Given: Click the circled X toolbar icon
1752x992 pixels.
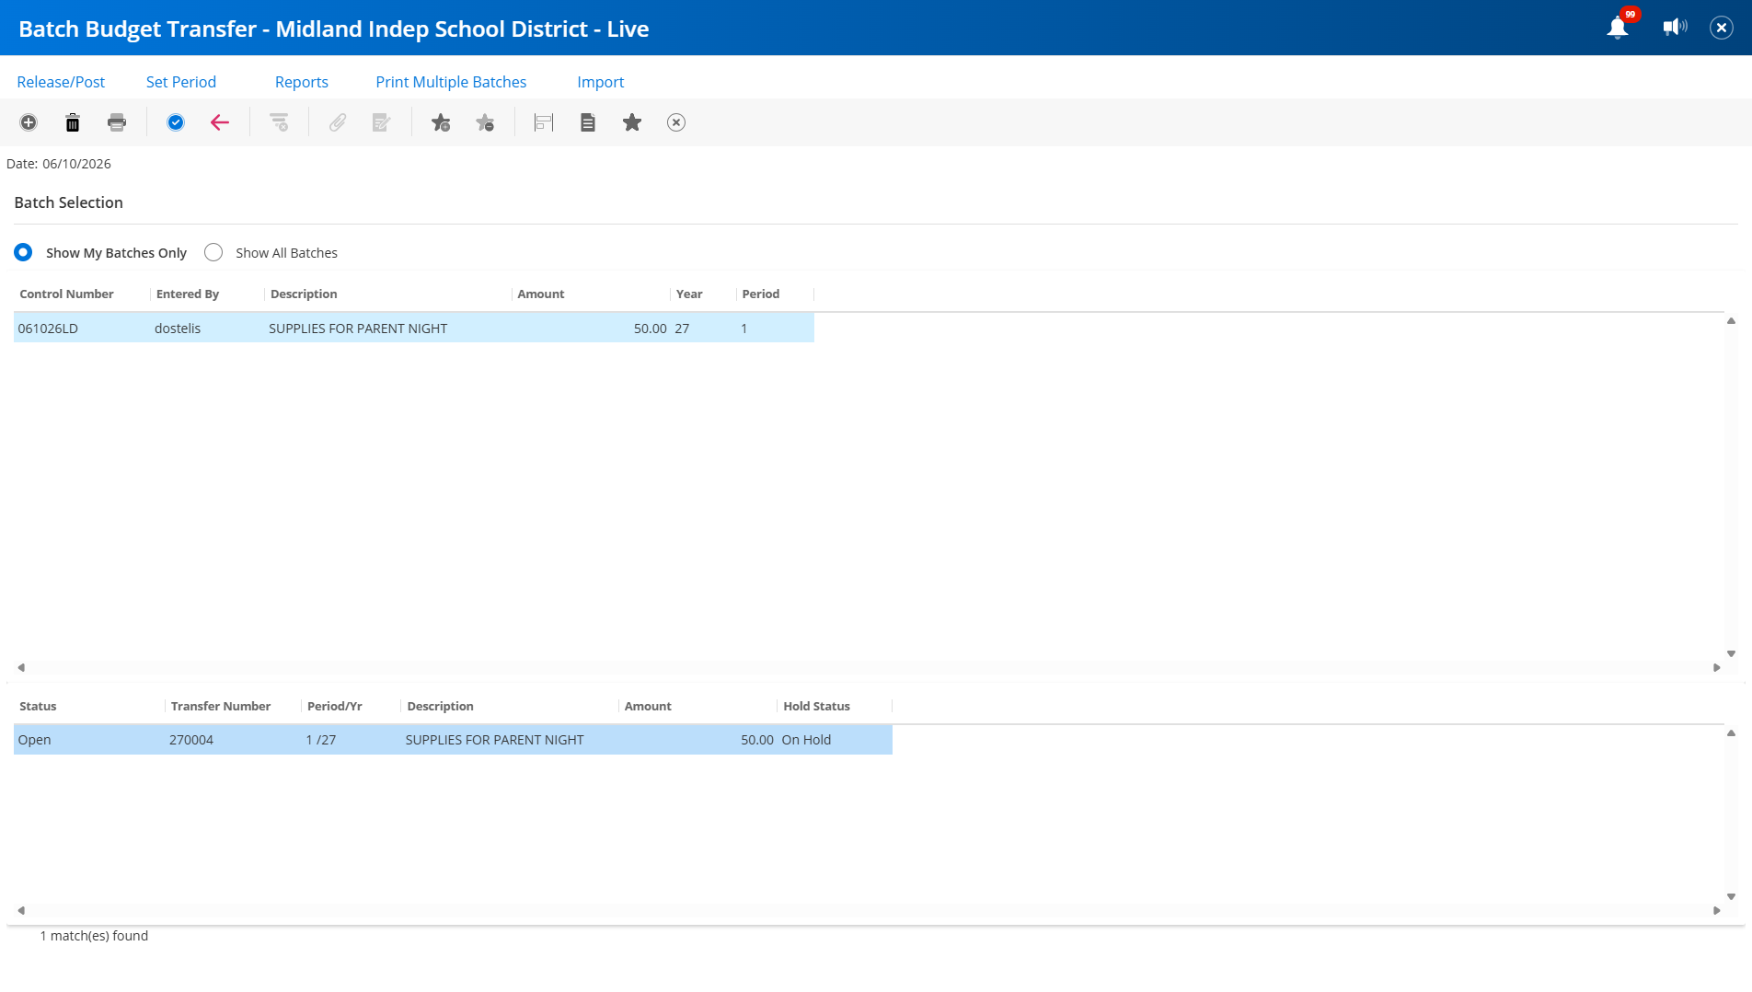Looking at the screenshot, I should tap(676, 122).
